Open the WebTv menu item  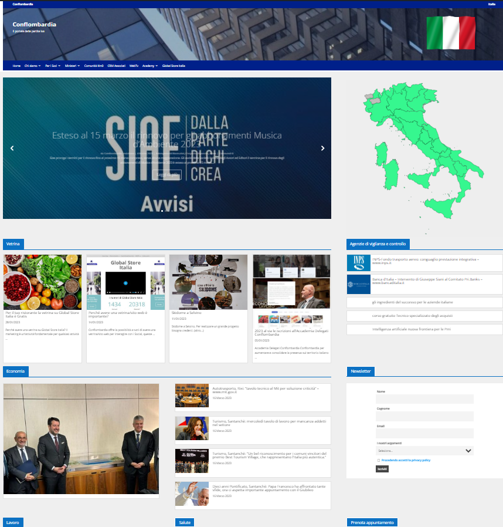[134, 66]
